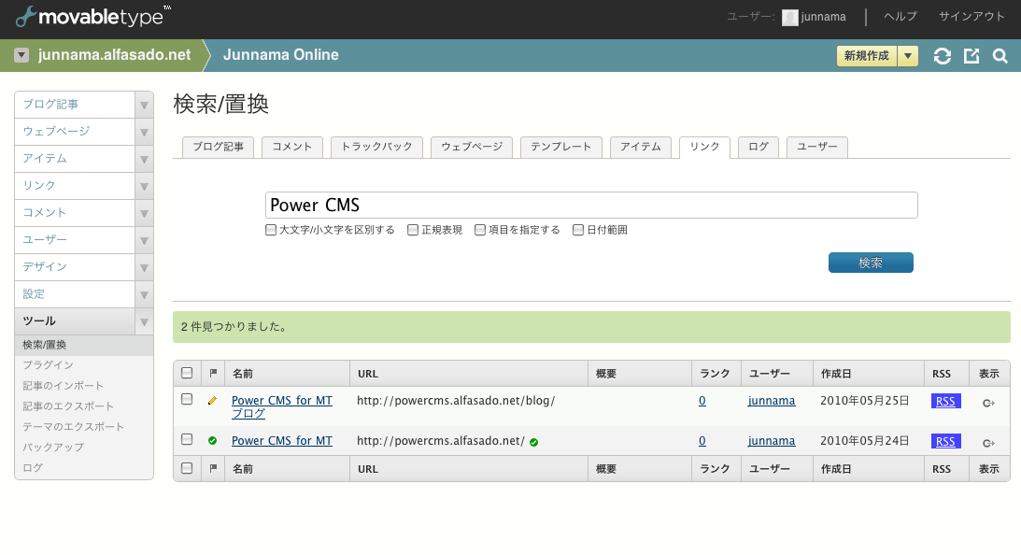Click junnama user link in 2010年05月25日 row
This screenshot has width=1021, height=555.
[772, 401]
